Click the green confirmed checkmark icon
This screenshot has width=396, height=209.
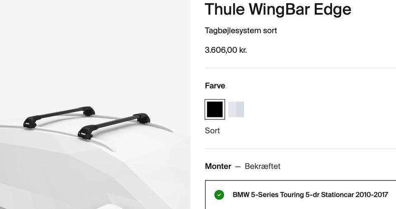(219, 195)
